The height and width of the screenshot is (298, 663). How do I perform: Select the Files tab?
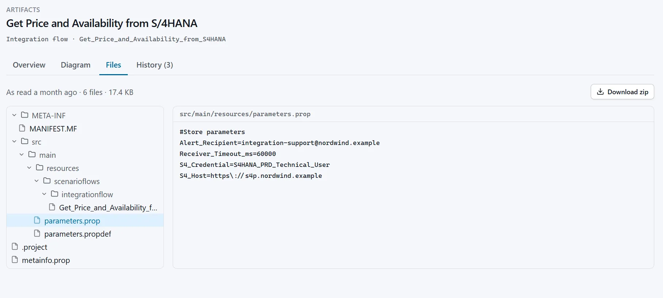pyautogui.click(x=114, y=65)
